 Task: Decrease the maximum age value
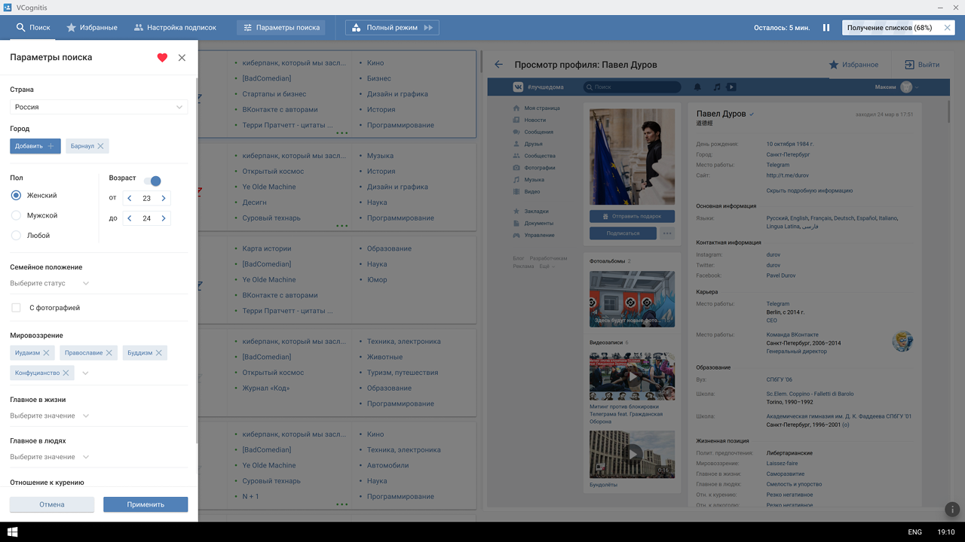tap(130, 218)
